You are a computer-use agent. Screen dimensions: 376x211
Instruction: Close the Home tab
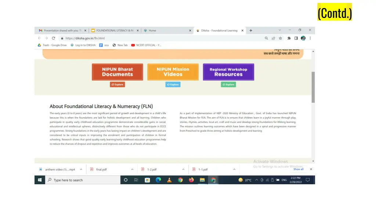[190, 31]
